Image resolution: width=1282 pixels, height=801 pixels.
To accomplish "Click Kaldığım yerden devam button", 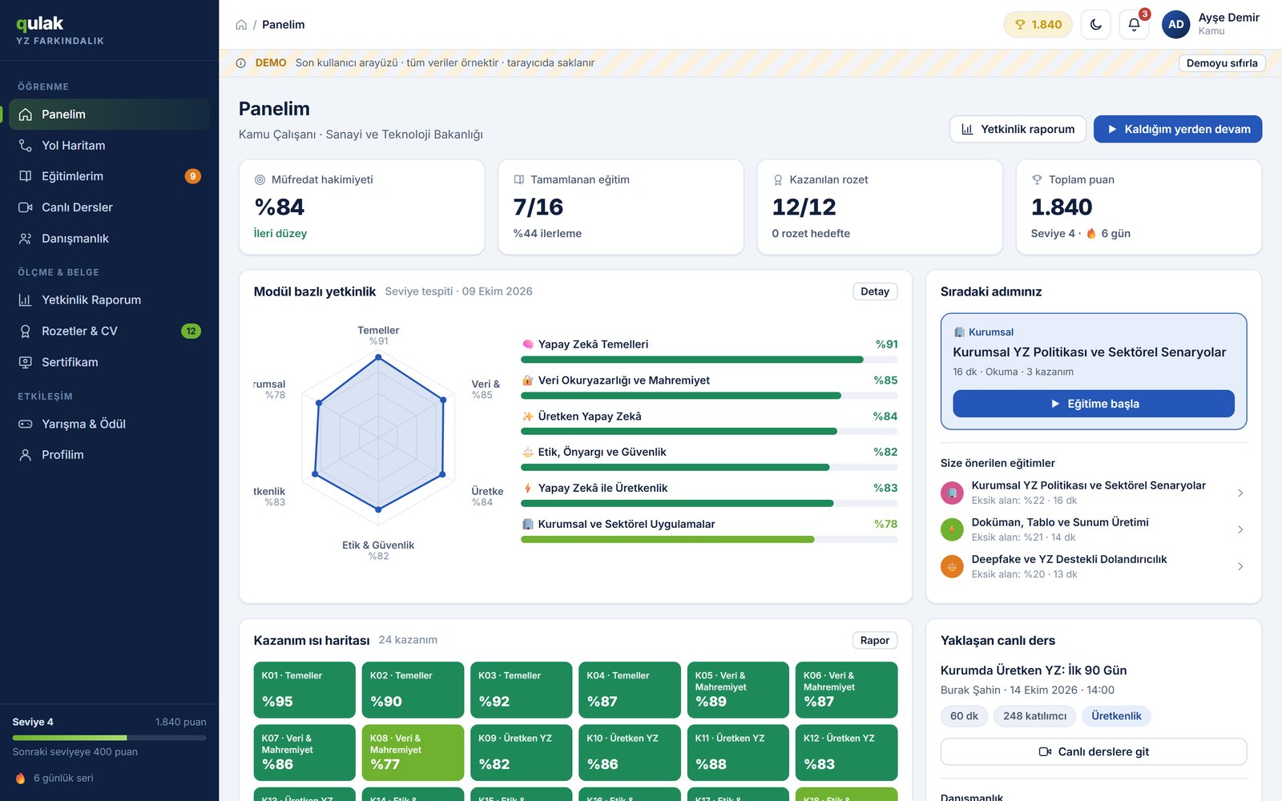I will pos(1178,129).
